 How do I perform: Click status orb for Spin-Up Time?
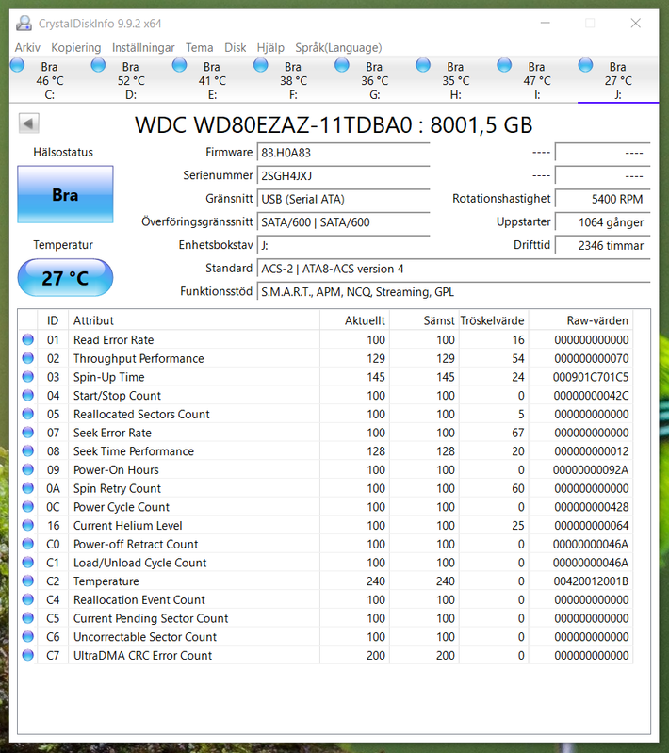28,377
